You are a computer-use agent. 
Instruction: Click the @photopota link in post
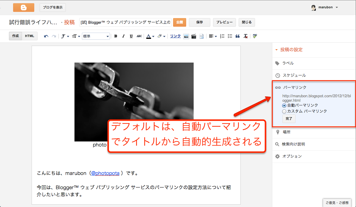point(105,173)
